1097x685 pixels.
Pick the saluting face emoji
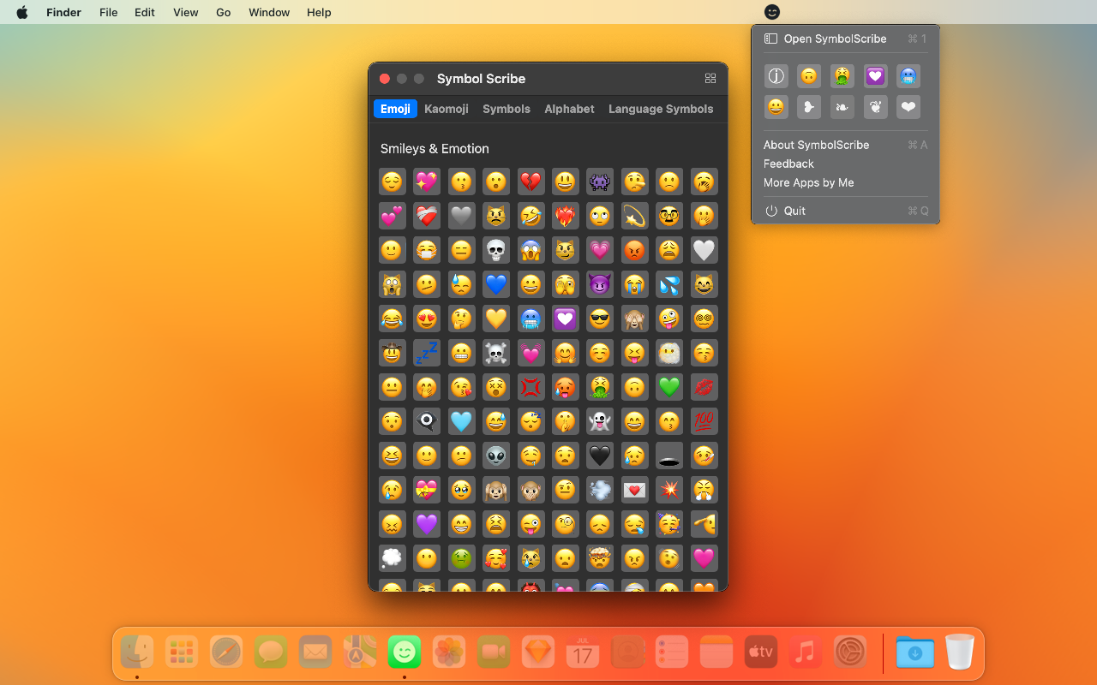[x=704, y=524]
